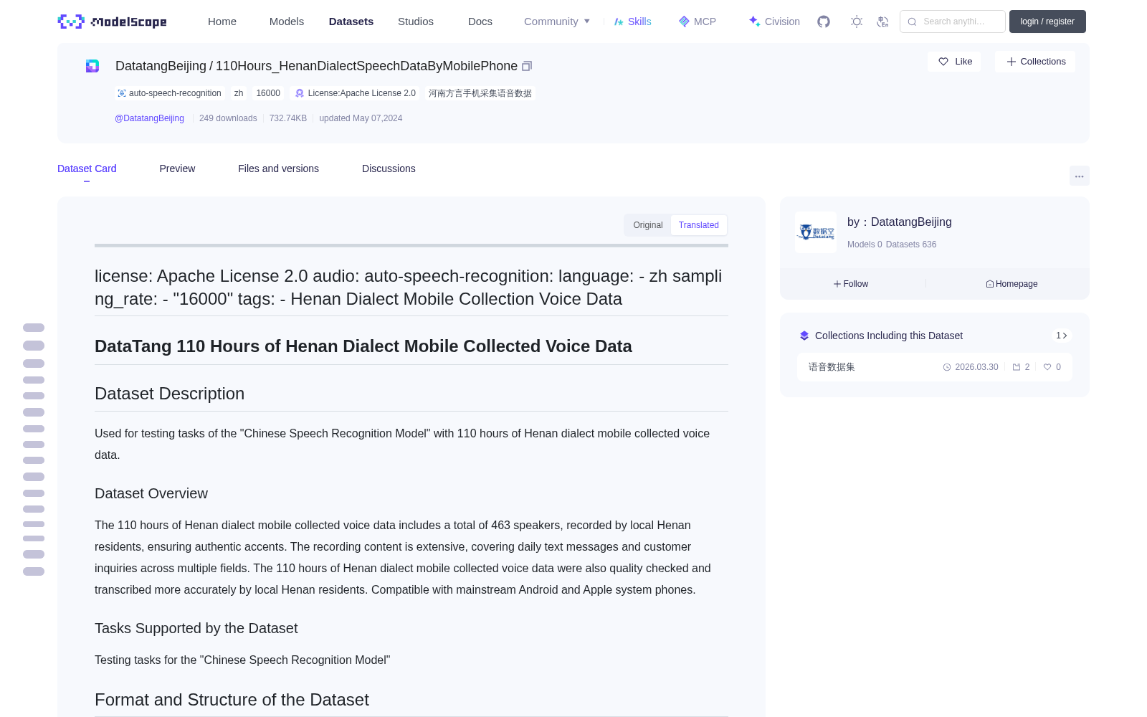Click the 'Tasks Supported by the Dataset' heading

tap(196, 628)
